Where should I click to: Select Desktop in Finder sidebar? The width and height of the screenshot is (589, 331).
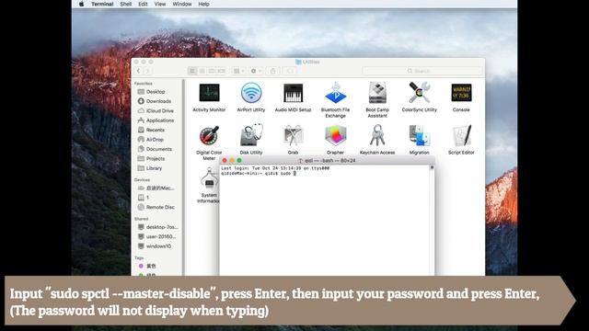[156, 92]
